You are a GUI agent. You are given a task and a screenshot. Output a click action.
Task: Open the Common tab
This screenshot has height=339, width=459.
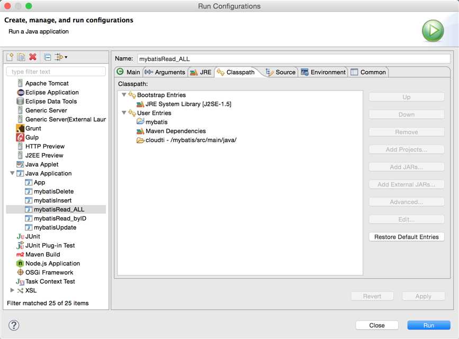(368, 72)
